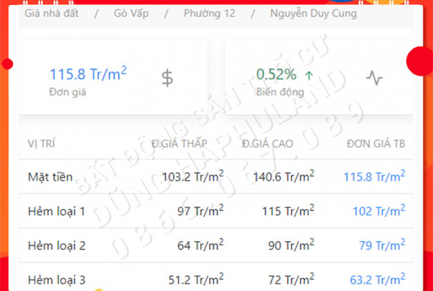Sort by the VỊ TRÍ column header
433x291 pixels.
pos(42,143)
